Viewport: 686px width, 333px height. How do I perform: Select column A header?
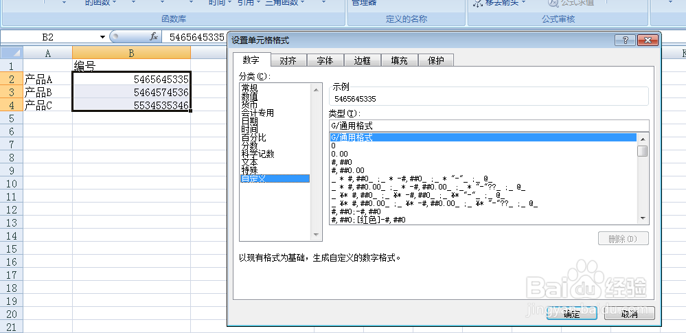point(47,53)
